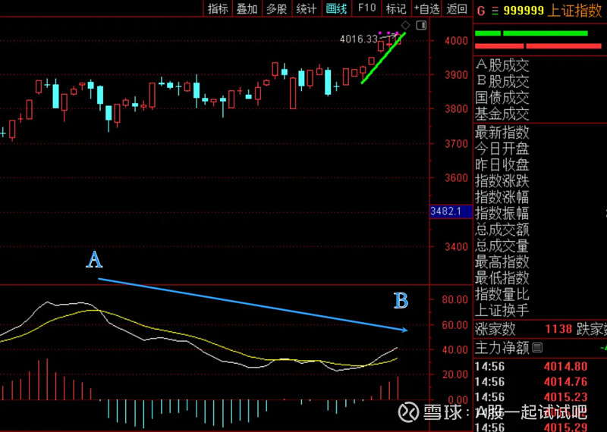Click the diamond marker icon above chart
607x432 pixels.
click(405, 26)
